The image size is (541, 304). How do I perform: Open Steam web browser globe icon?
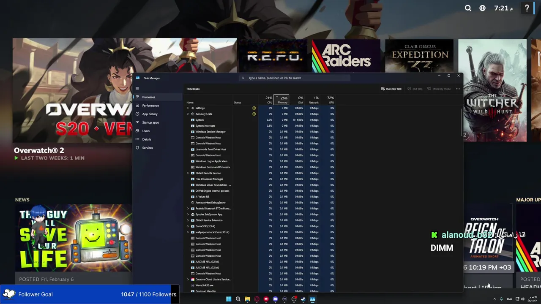(x=482, y=8)
